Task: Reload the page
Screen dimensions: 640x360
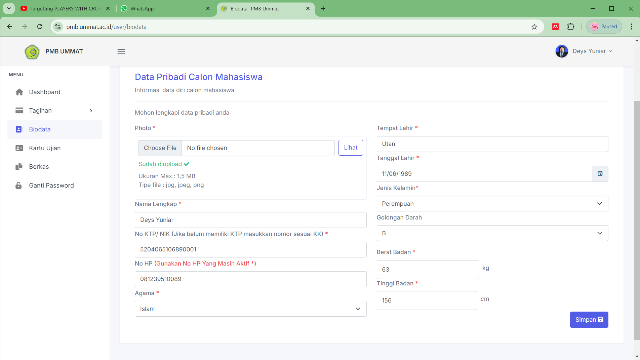Action: coord(40,27)
